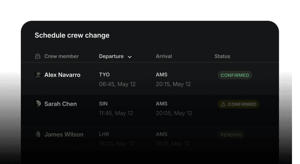Toggle confirmation status for James Wilson
Viewport: 300px width, 164px height.
(231, 135)
